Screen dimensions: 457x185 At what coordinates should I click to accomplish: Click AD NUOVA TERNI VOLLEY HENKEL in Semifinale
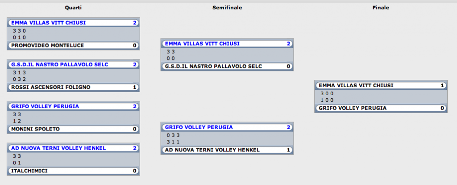227,150
